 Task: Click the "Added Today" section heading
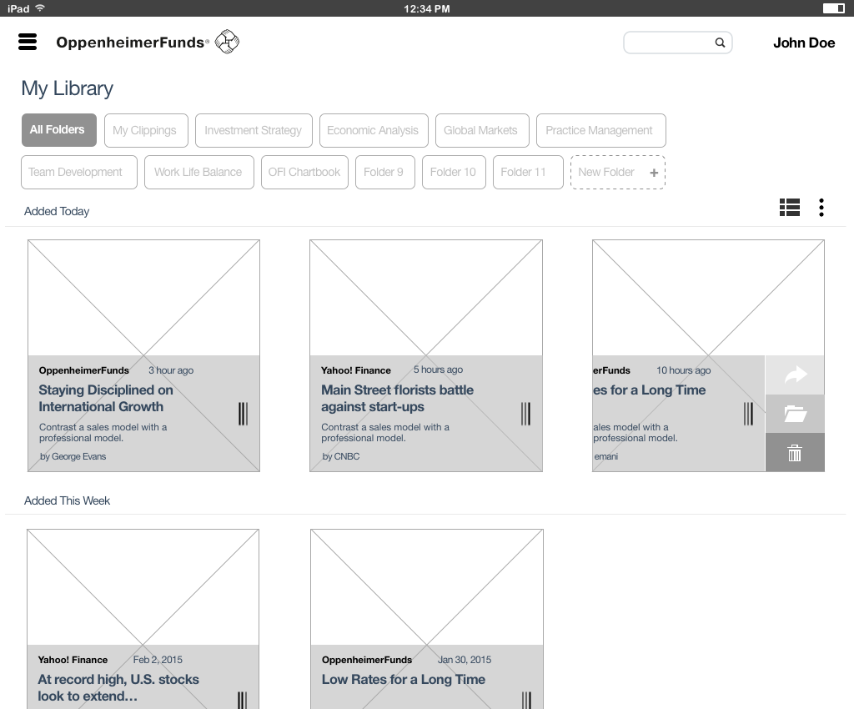57,211
